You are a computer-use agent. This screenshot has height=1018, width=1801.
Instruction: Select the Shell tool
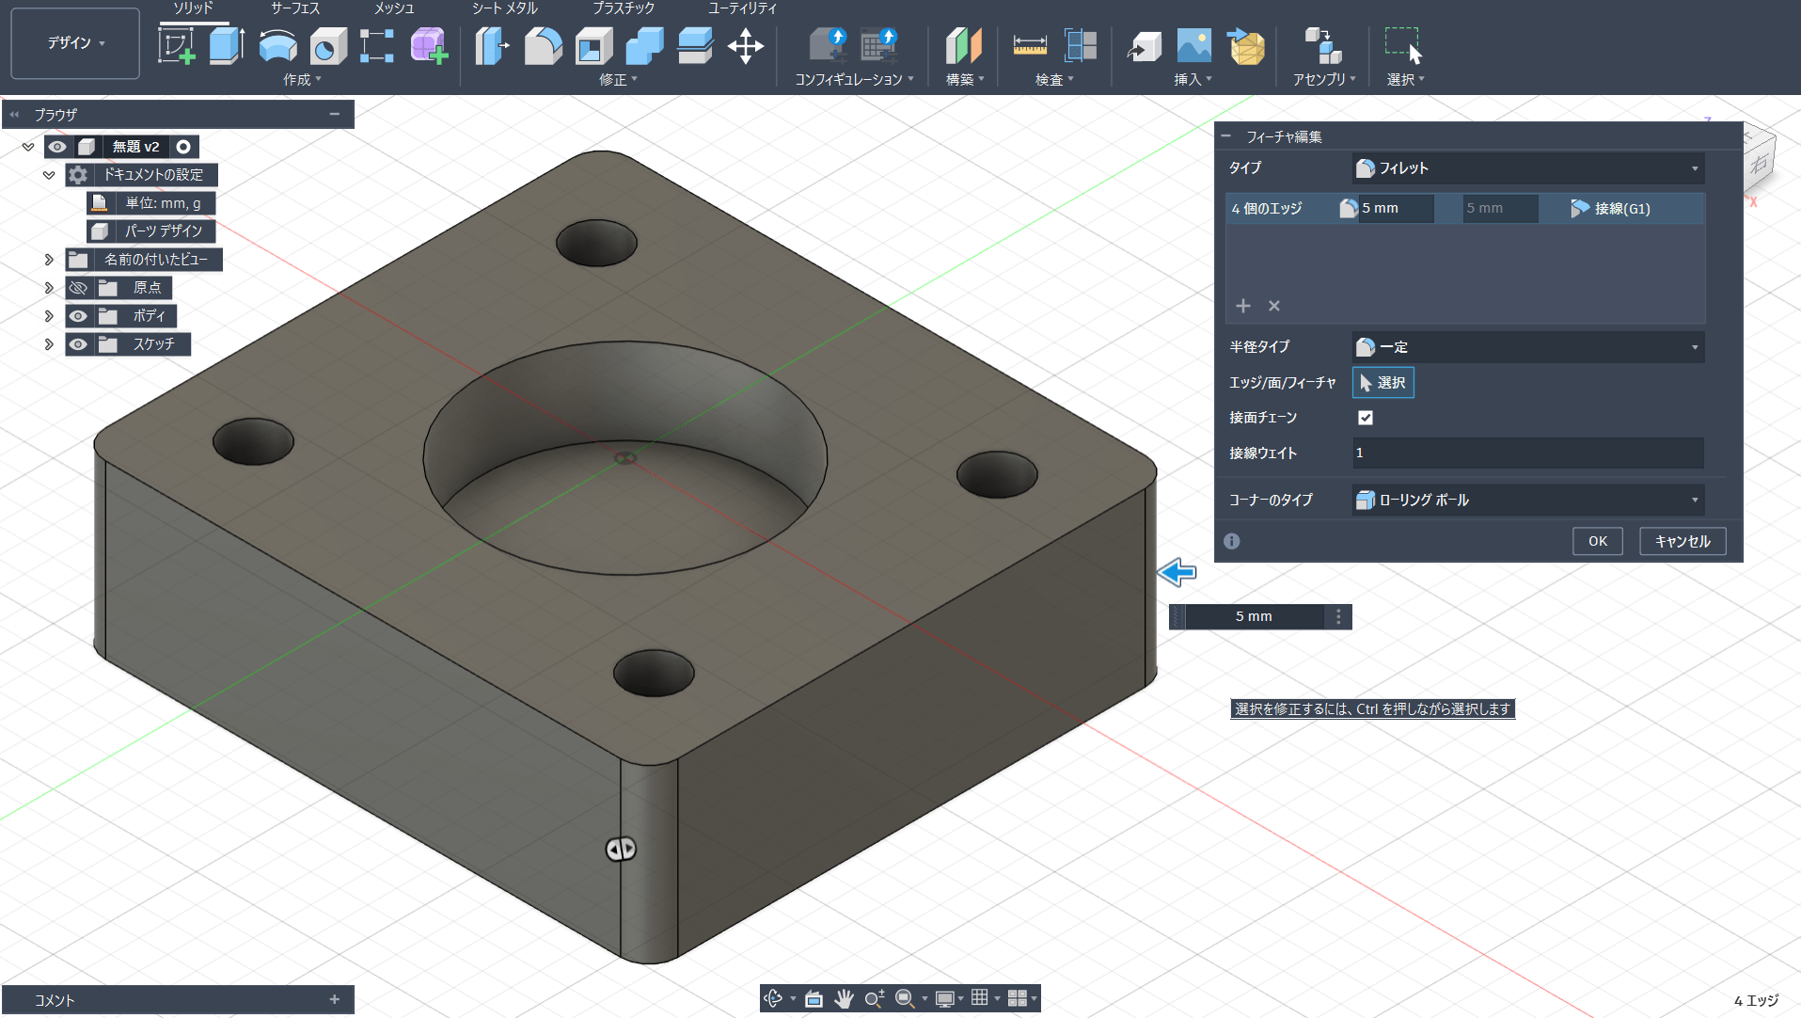click(593, 45)
